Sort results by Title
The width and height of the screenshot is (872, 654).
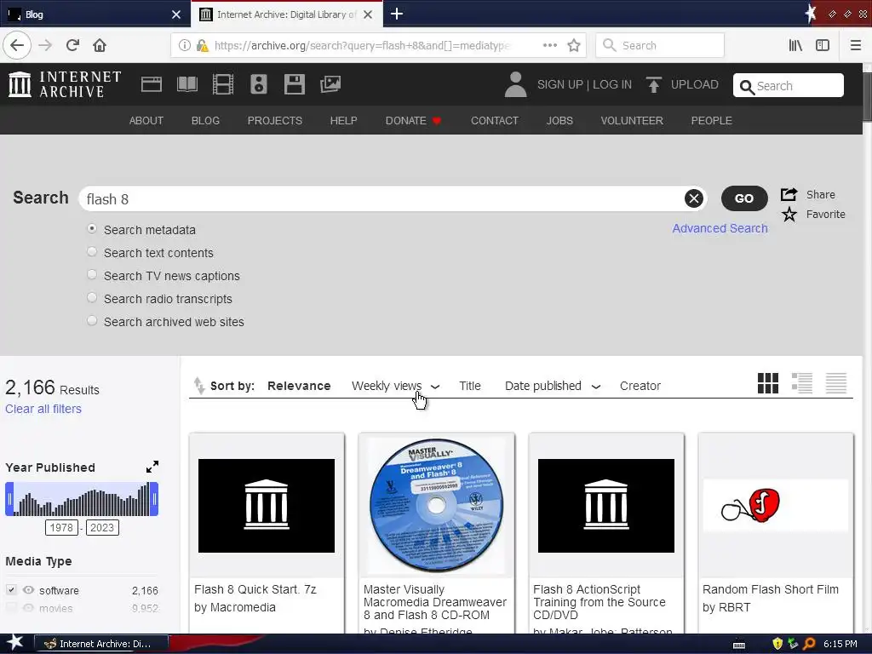pos(470,386)
